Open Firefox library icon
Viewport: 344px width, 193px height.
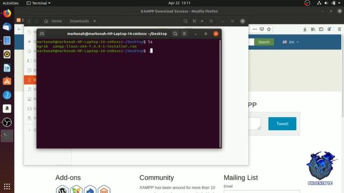(313, 29)
